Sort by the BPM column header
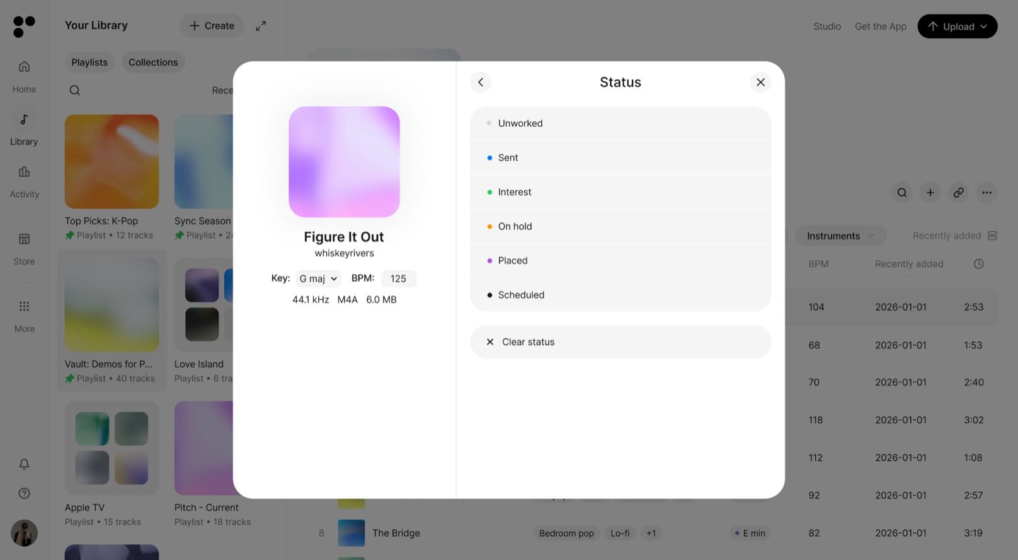This screenshot has width=1018, height=560. tap(818, 264)
